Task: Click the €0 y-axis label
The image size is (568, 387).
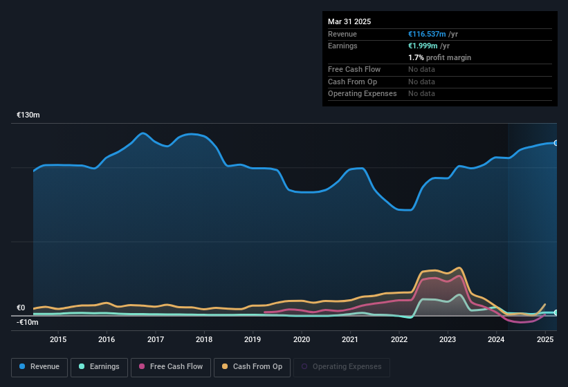Action: pyautogui.click(x=21, y=308)
